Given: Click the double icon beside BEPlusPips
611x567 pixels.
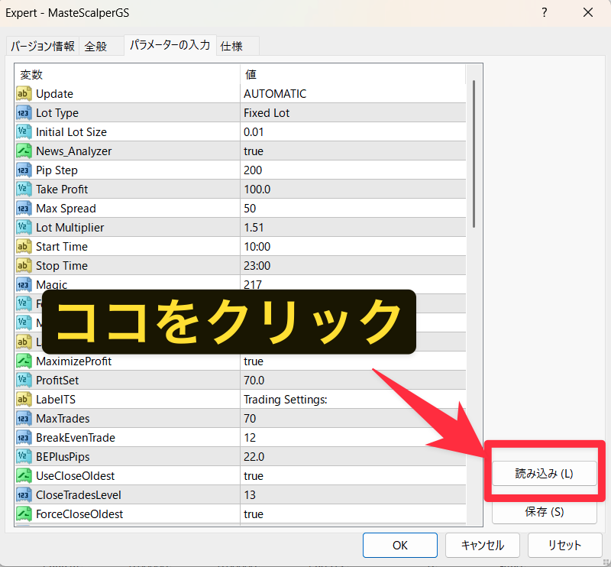Looking at the screenshot, I should coord(24,457).
